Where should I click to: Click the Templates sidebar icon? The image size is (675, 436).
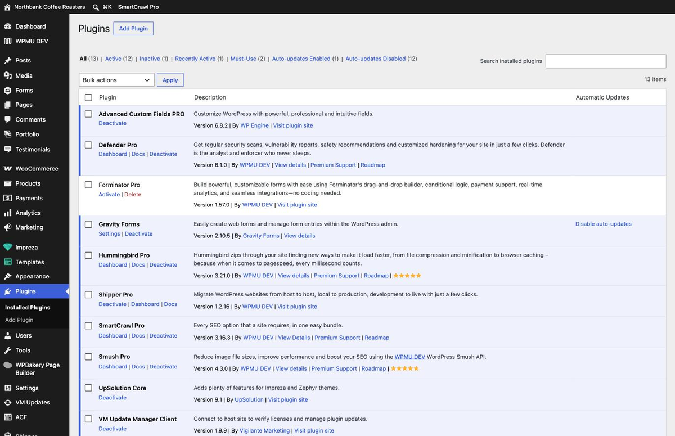(x=7, y=262)
